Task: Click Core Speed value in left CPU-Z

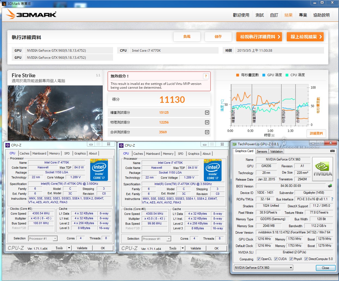Action: [x=41, y=214]
